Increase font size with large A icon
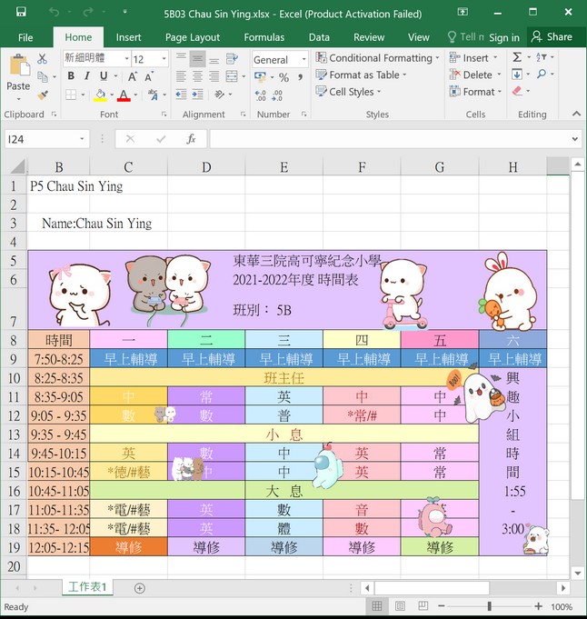 click(133, 76)
